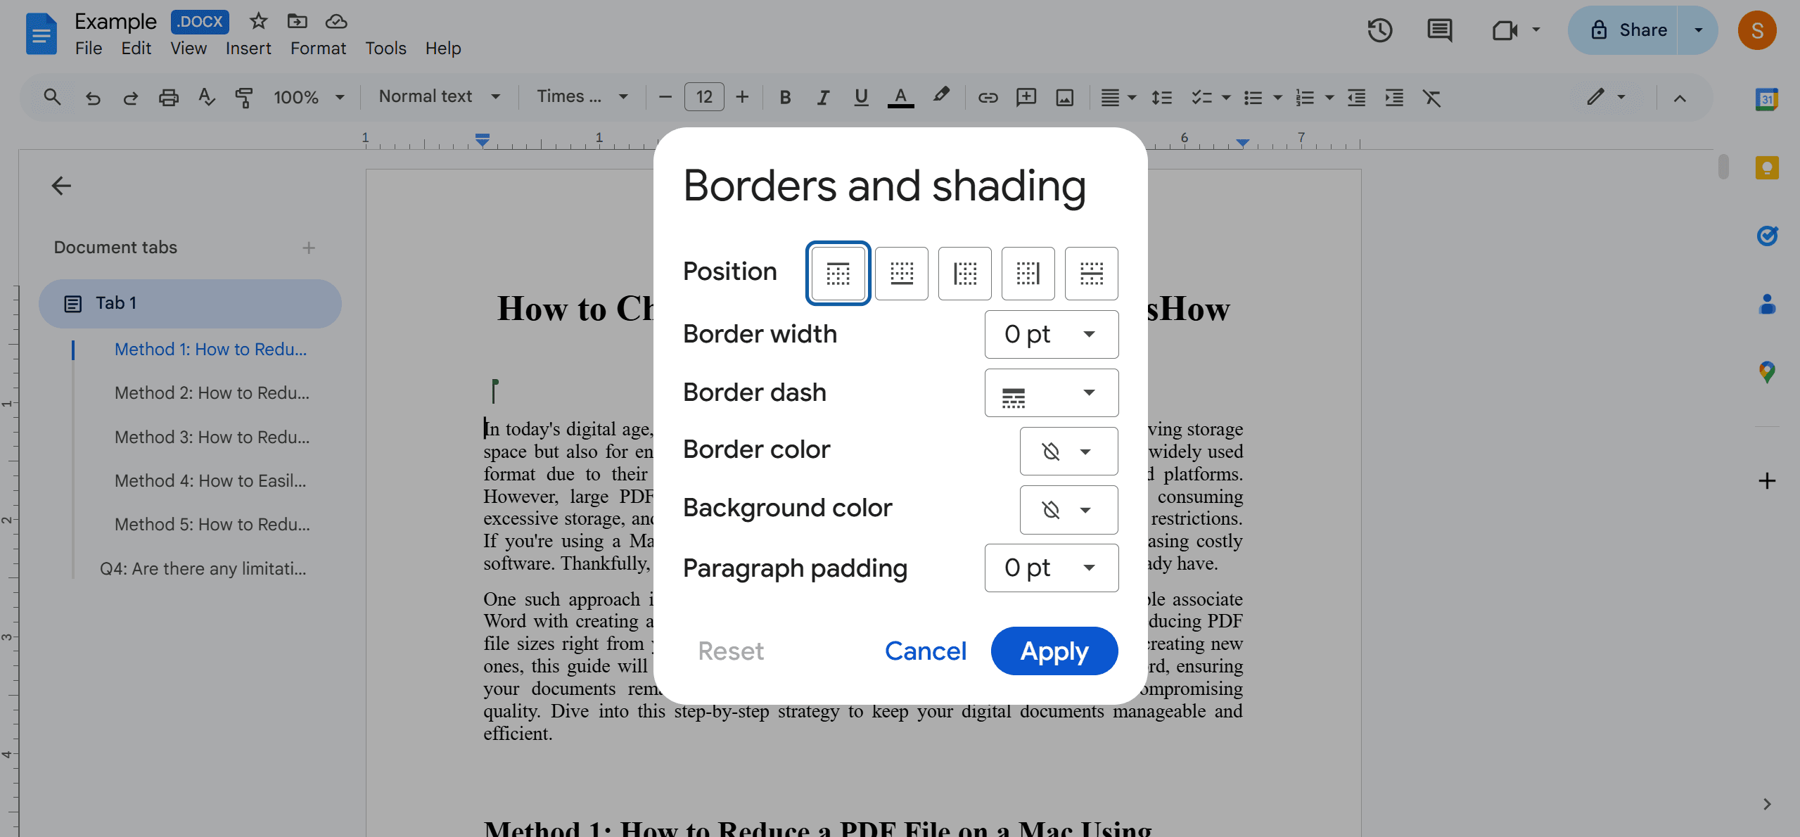This screenshot has width=1800, height=837.
Task: Click the underline formatting icon
Action: pos(862,96)
